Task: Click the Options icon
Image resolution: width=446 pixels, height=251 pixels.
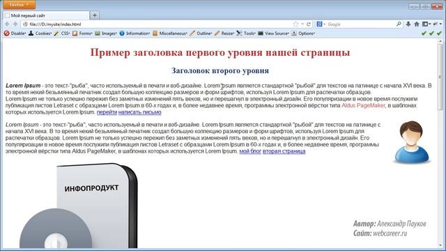Action: 294,33
